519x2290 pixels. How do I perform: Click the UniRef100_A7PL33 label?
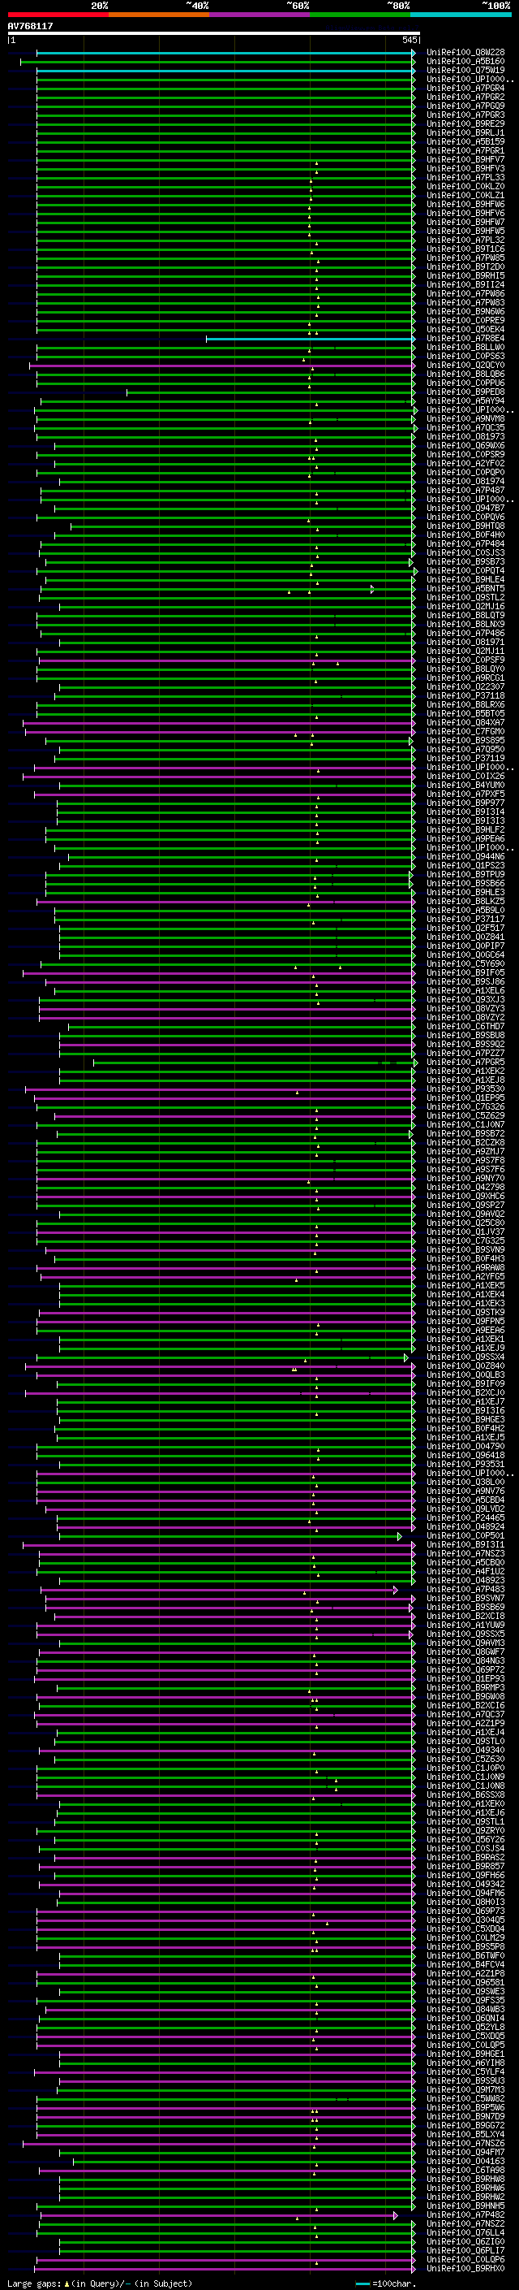click(x=465, y=178)
